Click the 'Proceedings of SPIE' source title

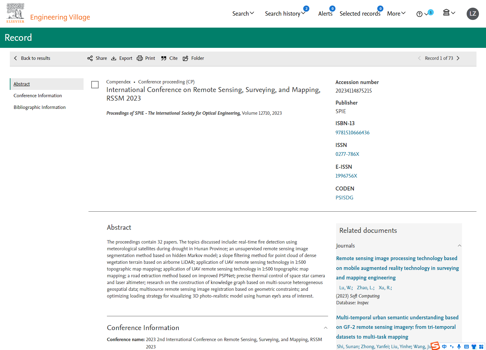pyautogui.click(x=173, y=113)
